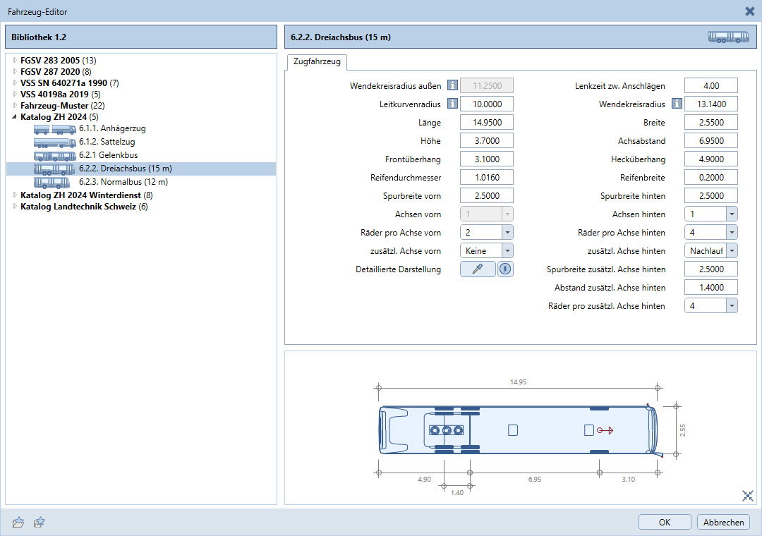Expand the FGSV 283 2005 library group
The width and height of the screenshot is (762, 536).
pyautogui.click(x=15, y=60)
